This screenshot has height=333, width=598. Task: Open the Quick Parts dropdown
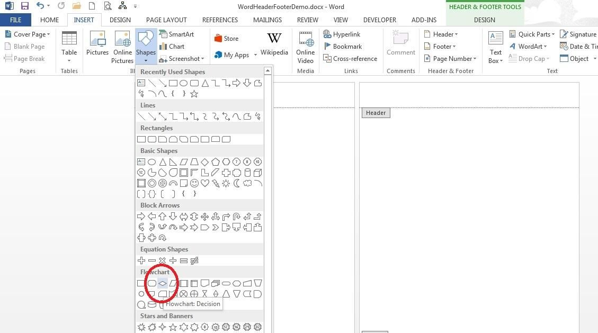click(x=533, y=34)
